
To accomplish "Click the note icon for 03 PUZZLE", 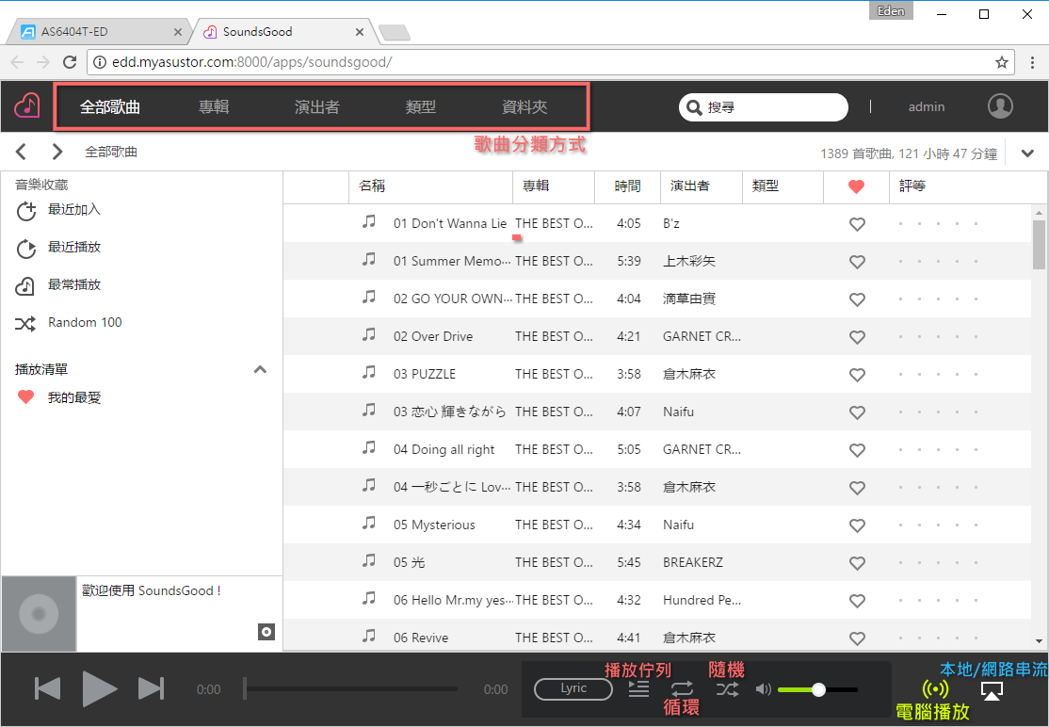I will click(368, 373).
